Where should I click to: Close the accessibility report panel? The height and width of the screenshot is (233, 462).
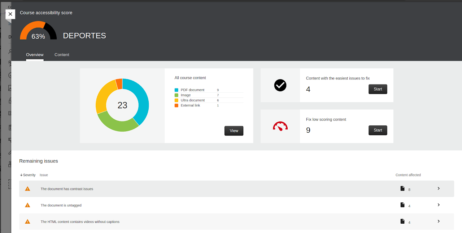pos(10,14)
